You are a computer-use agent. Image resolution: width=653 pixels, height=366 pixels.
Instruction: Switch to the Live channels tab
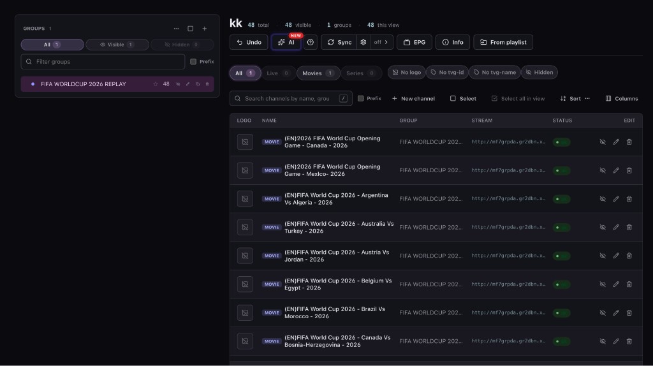click(278, 73)
